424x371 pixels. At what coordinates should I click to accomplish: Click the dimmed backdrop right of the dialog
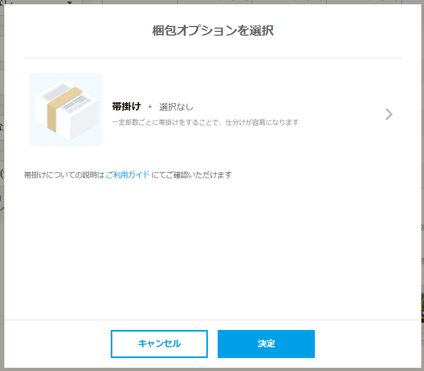coord(422,162)
